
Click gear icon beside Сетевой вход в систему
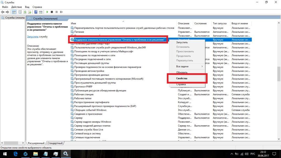click(72, 134)
